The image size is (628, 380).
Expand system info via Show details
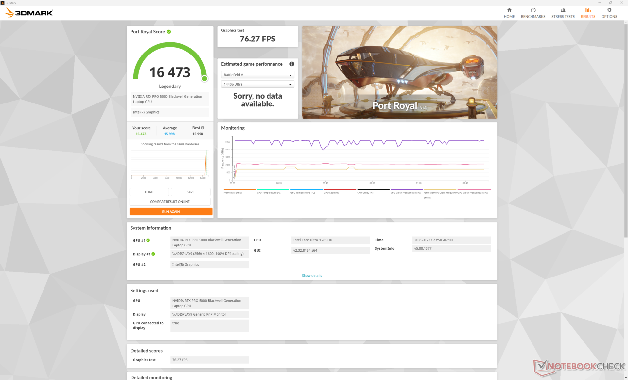click(311, 276)
